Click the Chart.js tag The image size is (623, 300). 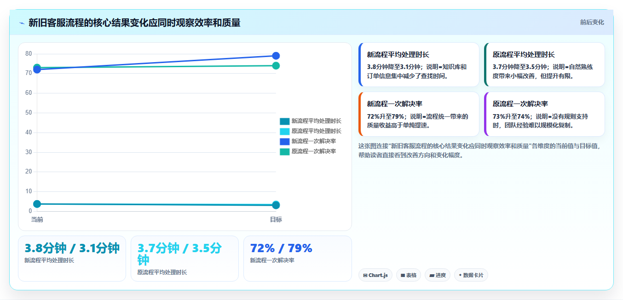(375, 275)
